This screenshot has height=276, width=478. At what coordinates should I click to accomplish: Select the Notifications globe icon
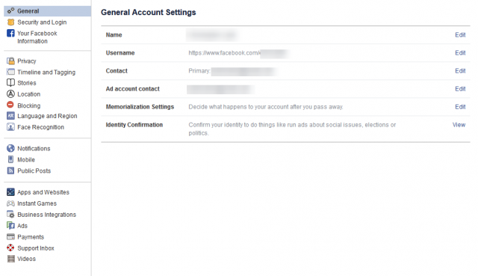click(10, 148)
